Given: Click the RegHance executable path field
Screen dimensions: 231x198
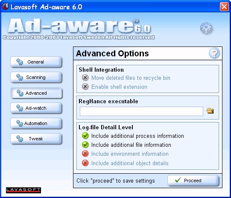Looking at the screenshot, I should click(x=141, y=111).
